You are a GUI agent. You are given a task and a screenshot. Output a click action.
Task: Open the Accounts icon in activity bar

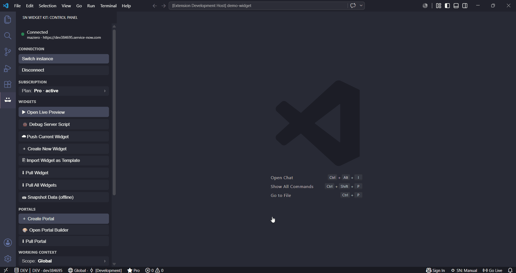point(8,243)
